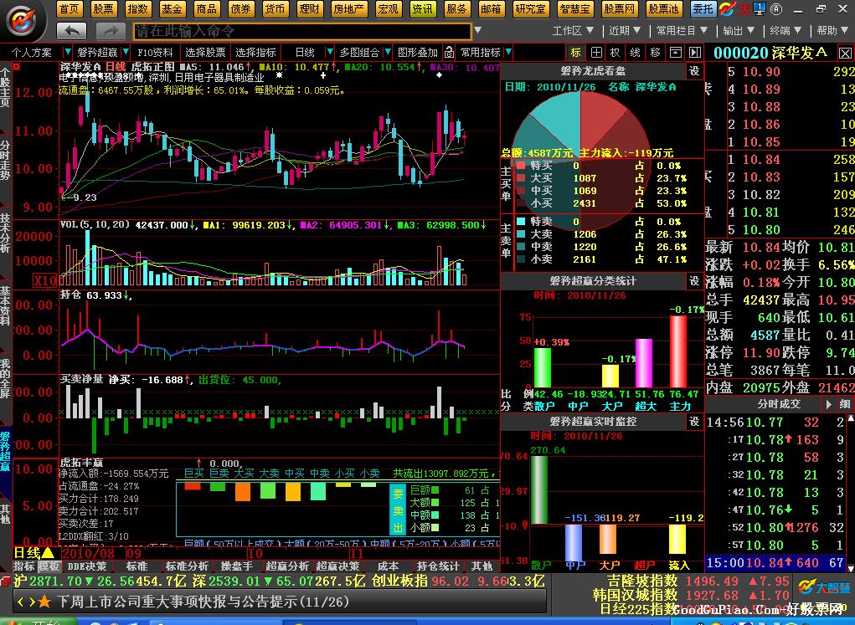Click the 细 detail icon in 分时成交 header
This screenshot has height=625, width=855.
pyautogui.click(x=845, y=404)
